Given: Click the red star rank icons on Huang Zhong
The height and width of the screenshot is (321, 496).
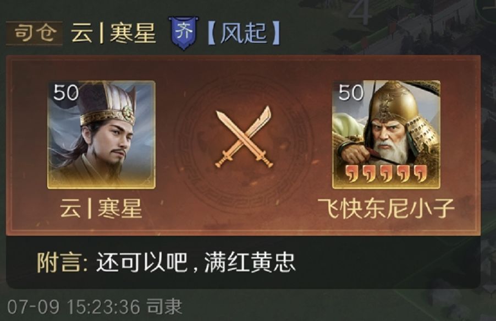Looking at the screenshot, I should 386,173.
